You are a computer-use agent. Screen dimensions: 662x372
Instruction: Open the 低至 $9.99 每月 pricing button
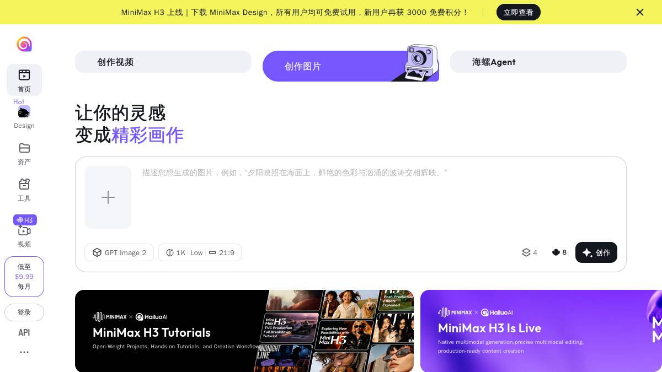click(24, 277)
